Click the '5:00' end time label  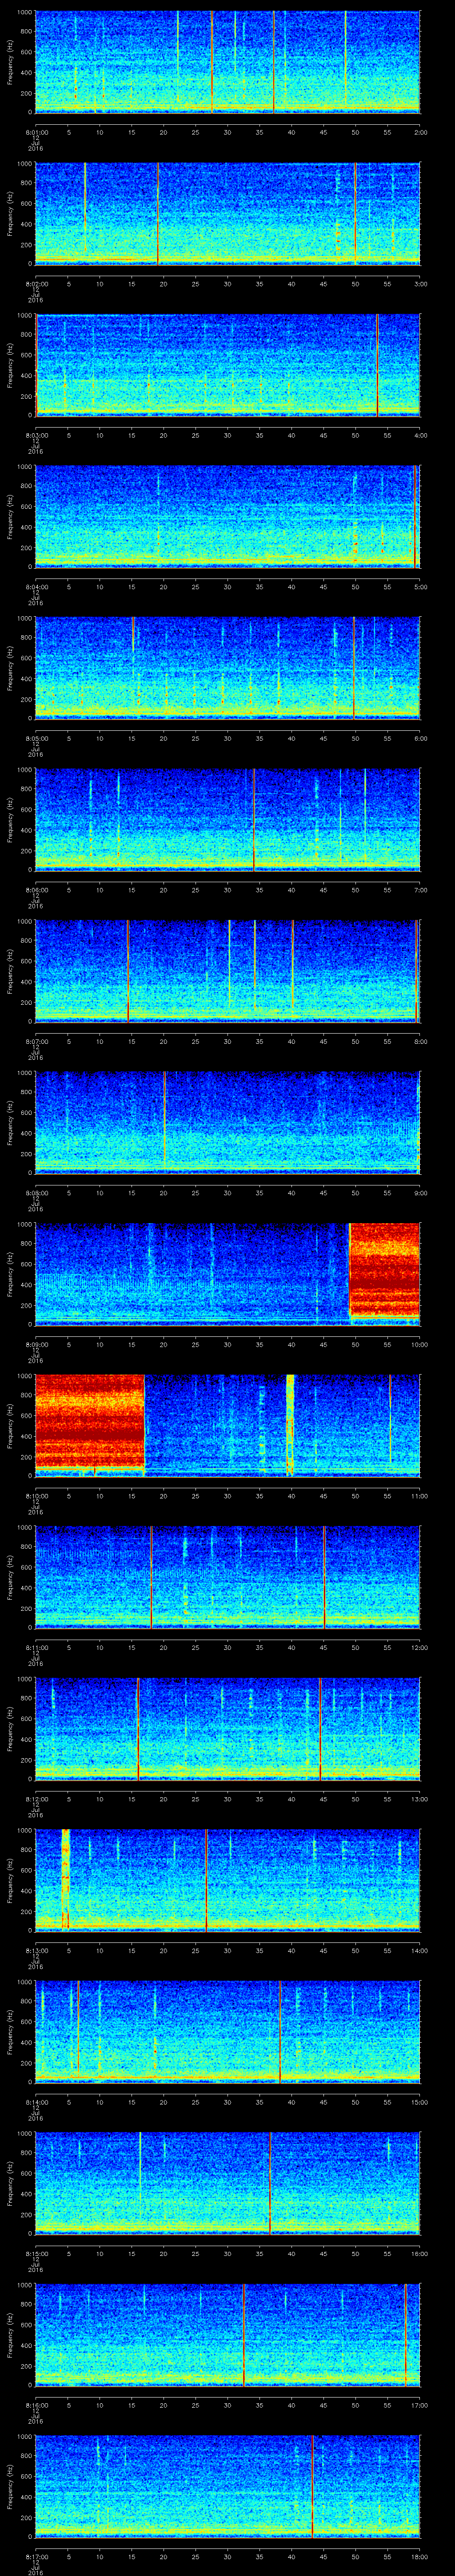[420, 587]
